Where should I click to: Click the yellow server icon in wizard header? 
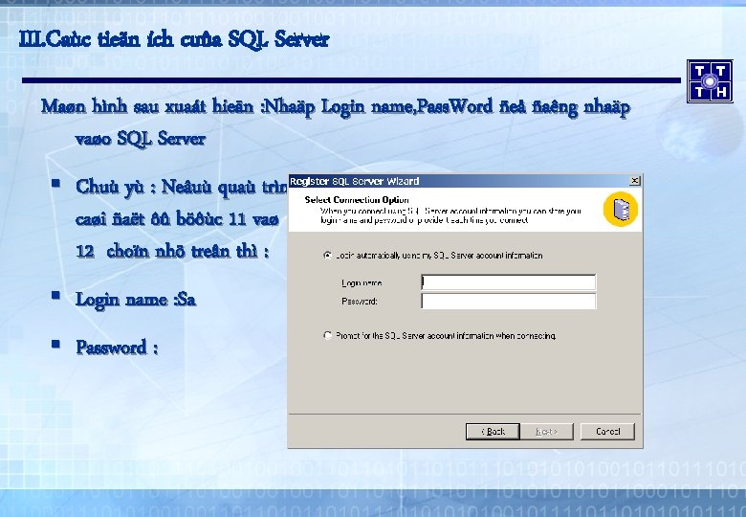(621, 210)
